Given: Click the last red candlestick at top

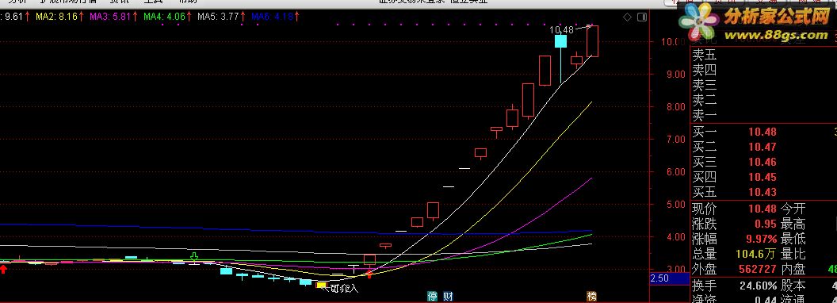Looking at the screenshot, I should pyautogui.click(x=593, y=41).
